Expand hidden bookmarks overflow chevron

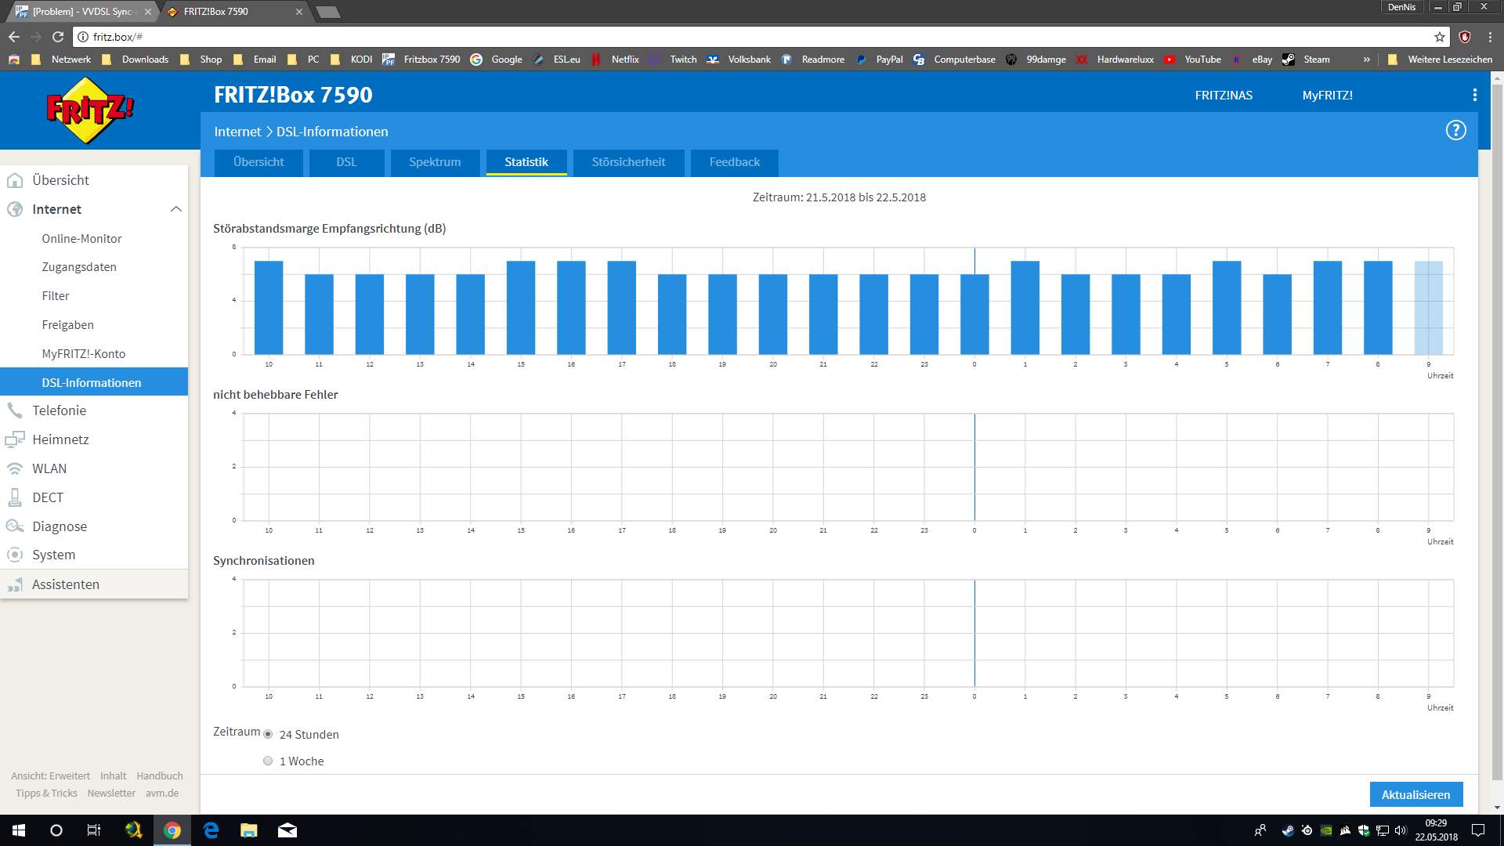point(1367,60)
